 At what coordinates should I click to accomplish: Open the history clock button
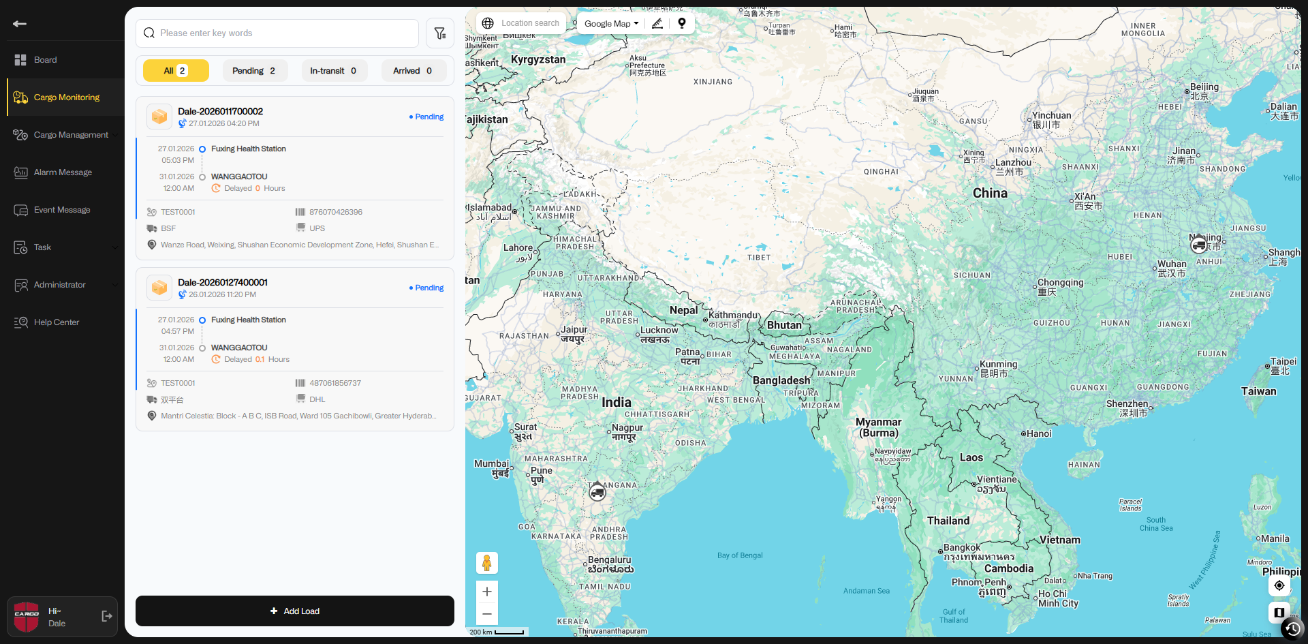click(1292, 628)
